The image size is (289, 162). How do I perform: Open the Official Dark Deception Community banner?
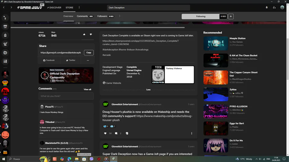pos(66,75)
